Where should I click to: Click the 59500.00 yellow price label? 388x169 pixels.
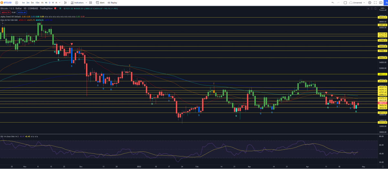(383, 46)
